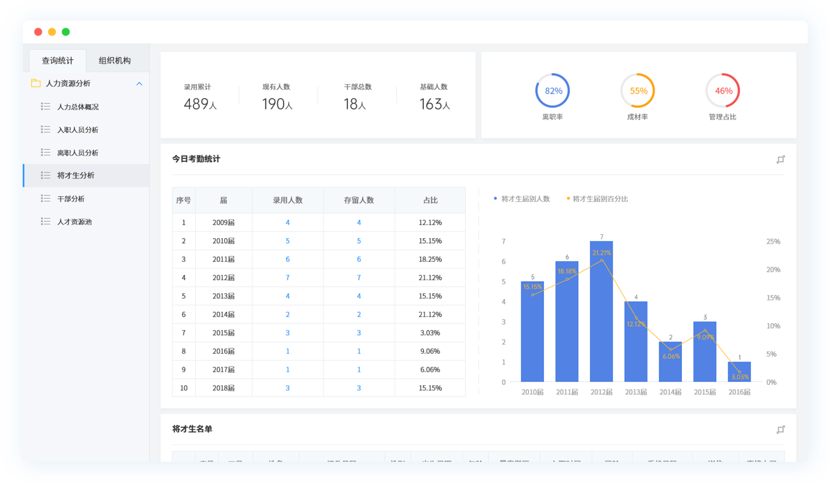Viewport: 831px width, 485px height.
Task: Click the 2012届 bar in the chart
Action: pos(601,313)
